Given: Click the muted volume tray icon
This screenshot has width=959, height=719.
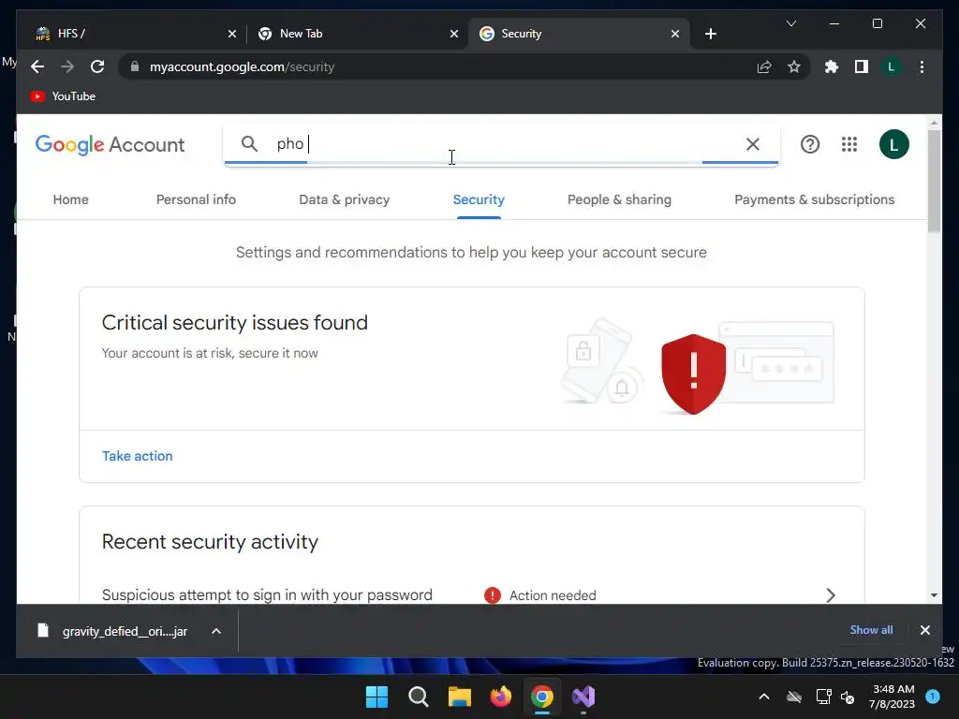Looking at the screenshot, I should [x=848, y=697].
